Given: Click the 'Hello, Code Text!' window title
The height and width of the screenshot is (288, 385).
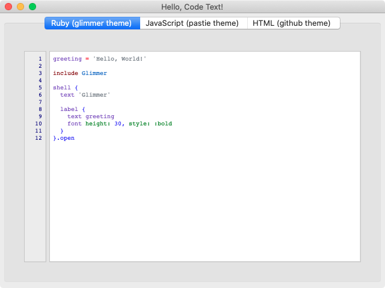Looking at the screenshot, I should pos(192,7).
